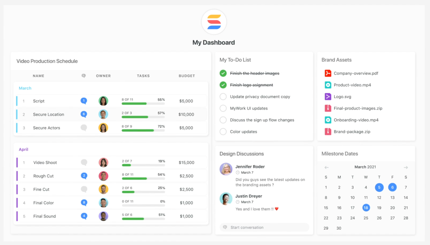The height and width of the screenshot is (245, 430).
Task: Check off 'Update privacy document copy'
Action: tap(223, 97)
